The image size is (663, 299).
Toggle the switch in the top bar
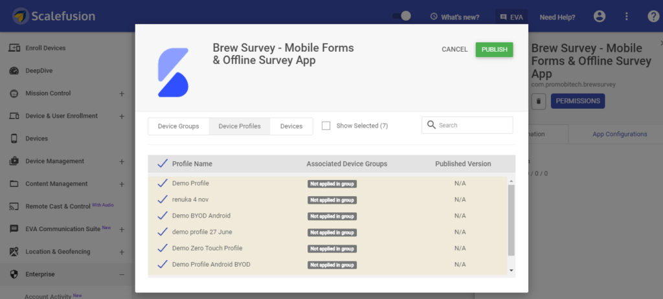pyautogui.click(x=401, y=16)
